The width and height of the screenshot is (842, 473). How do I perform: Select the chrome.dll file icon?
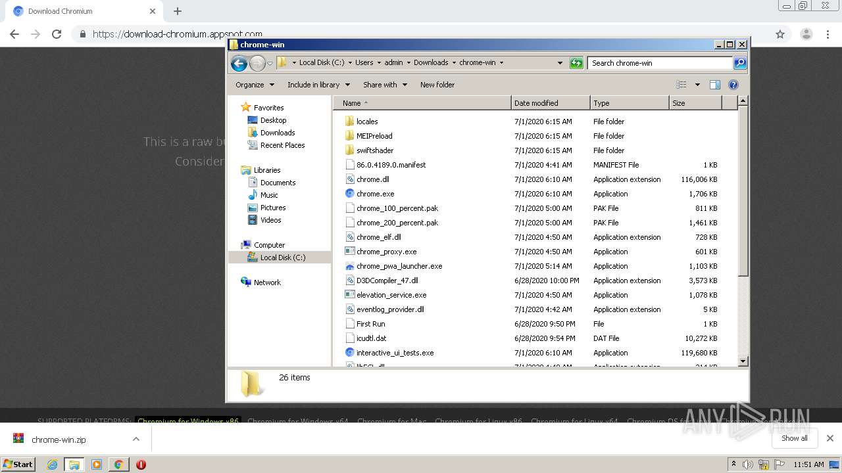pyautogui.click(x=350, y=179)
